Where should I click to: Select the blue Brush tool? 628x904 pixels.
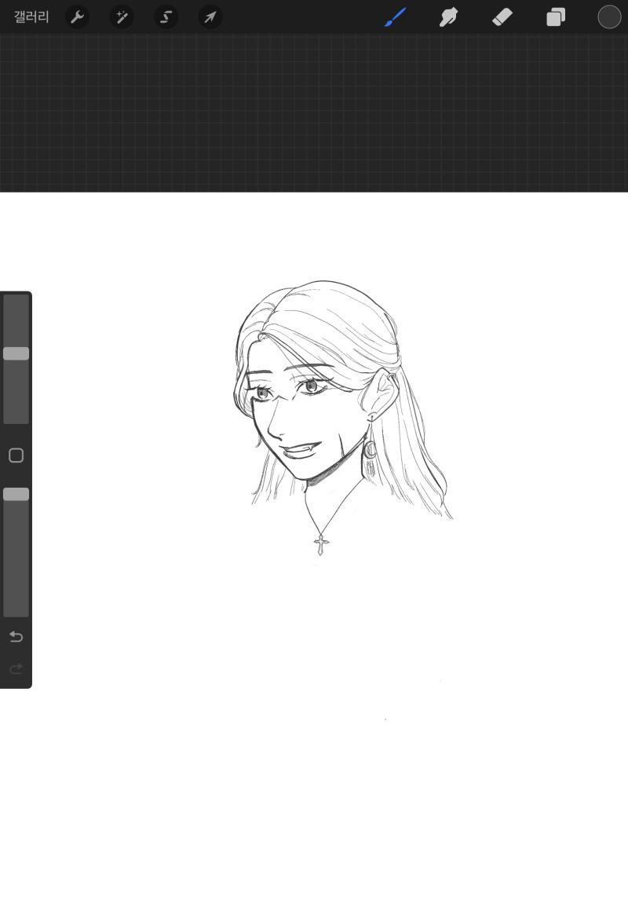[x=395, y=17]
